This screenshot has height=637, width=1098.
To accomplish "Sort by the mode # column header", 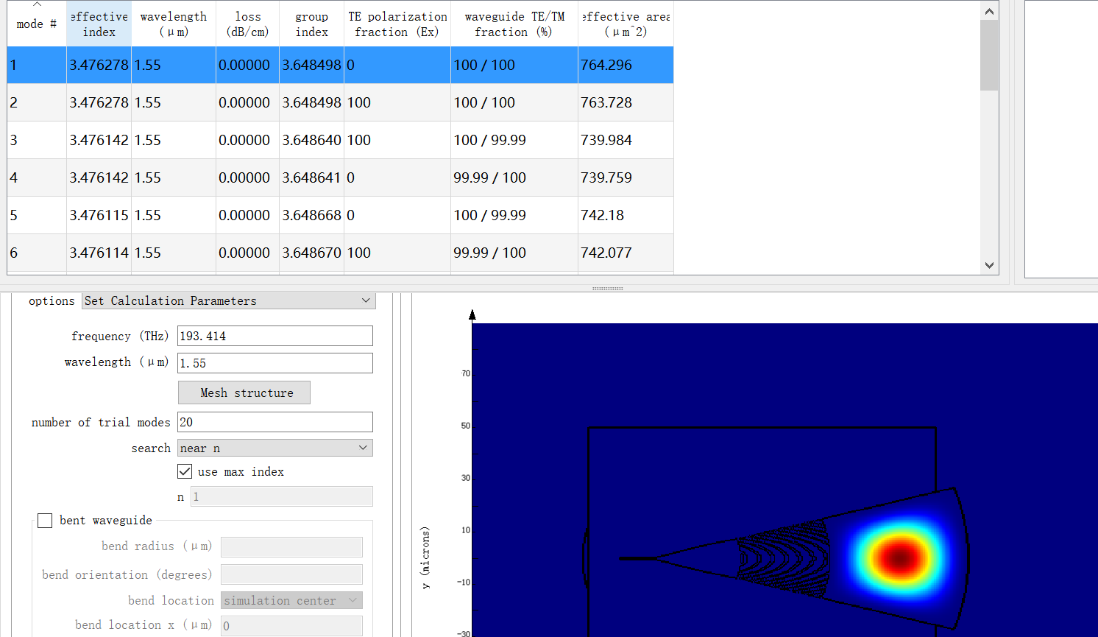I will pos(36,24).
